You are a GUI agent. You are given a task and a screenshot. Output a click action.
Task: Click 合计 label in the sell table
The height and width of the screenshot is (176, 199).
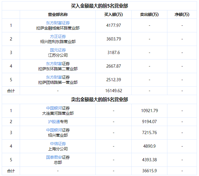[11, 171]
